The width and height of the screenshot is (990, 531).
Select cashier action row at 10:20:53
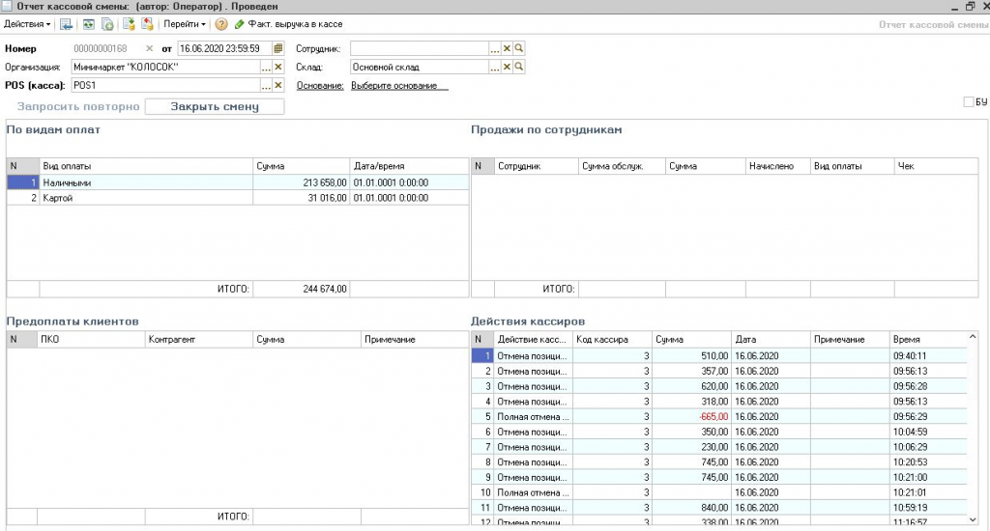[719, 462]
